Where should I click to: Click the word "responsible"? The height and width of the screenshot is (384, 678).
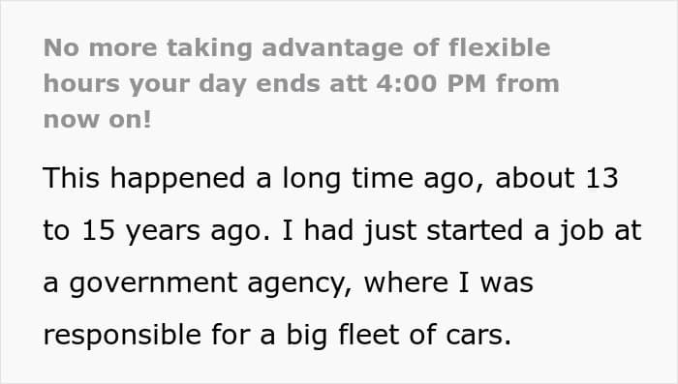click(122, 336)
